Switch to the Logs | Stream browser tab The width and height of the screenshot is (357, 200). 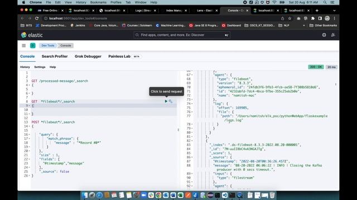pos(143,11)
